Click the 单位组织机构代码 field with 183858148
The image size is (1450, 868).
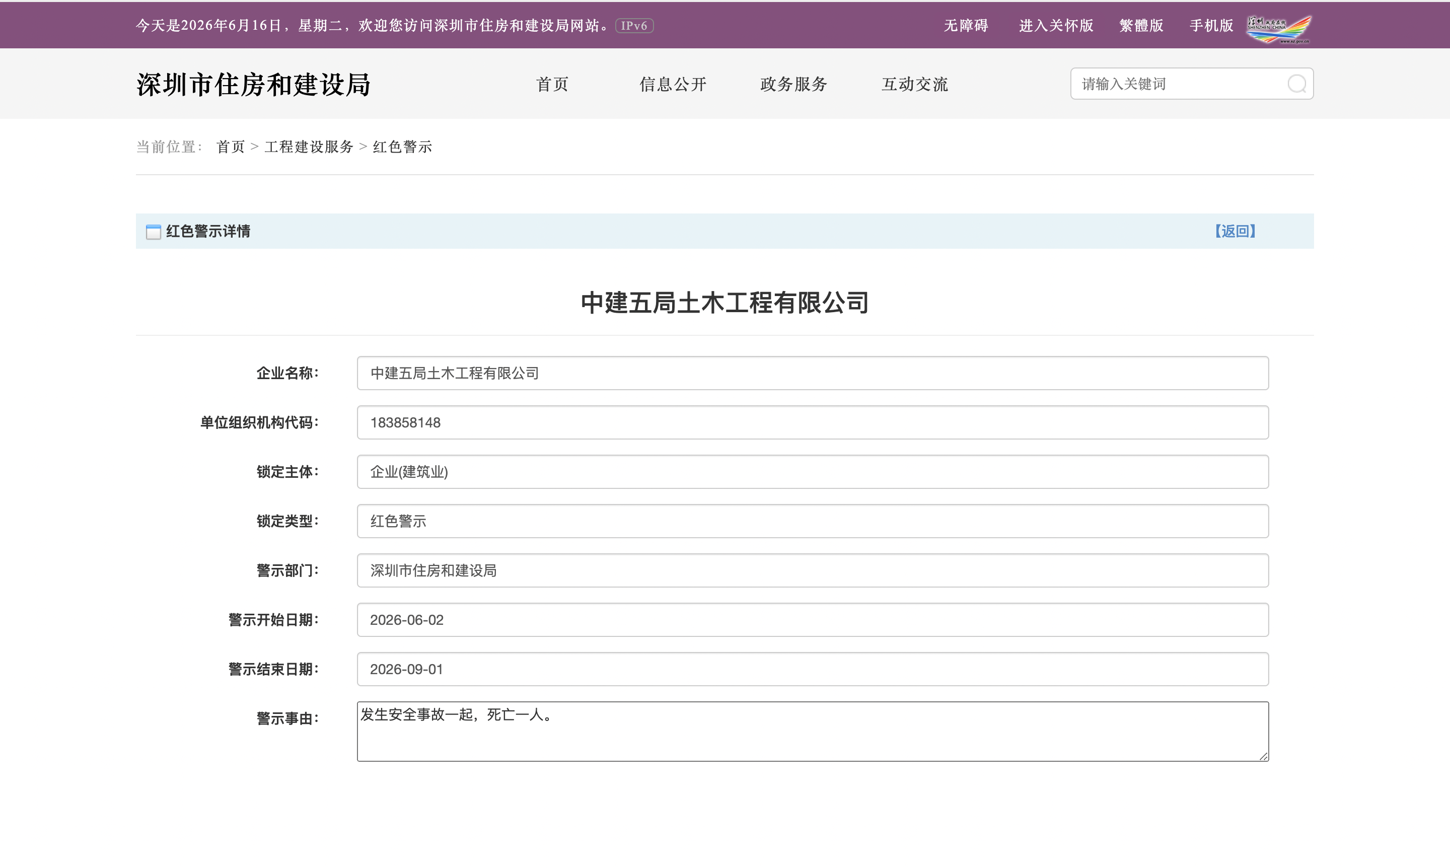click(x=813, y=422)
